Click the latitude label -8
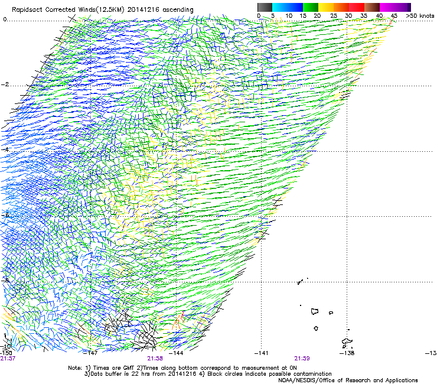Viewport: 437px width, 384px height. [x=5, y=280]
